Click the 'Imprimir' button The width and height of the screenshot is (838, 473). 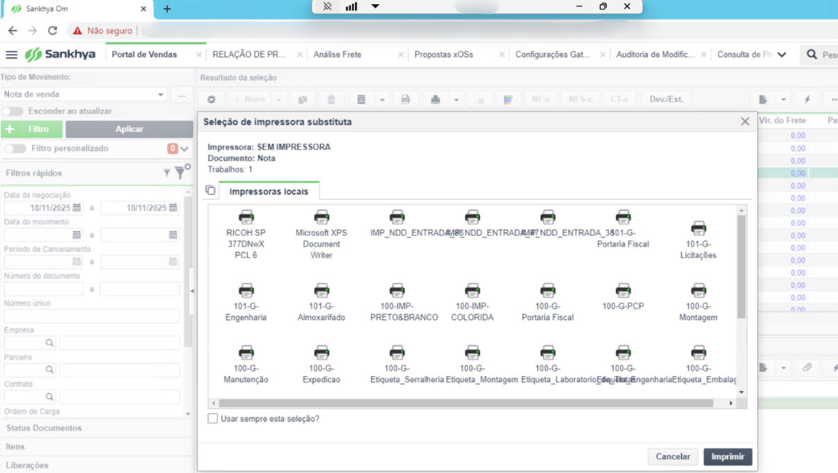[728, 457]
